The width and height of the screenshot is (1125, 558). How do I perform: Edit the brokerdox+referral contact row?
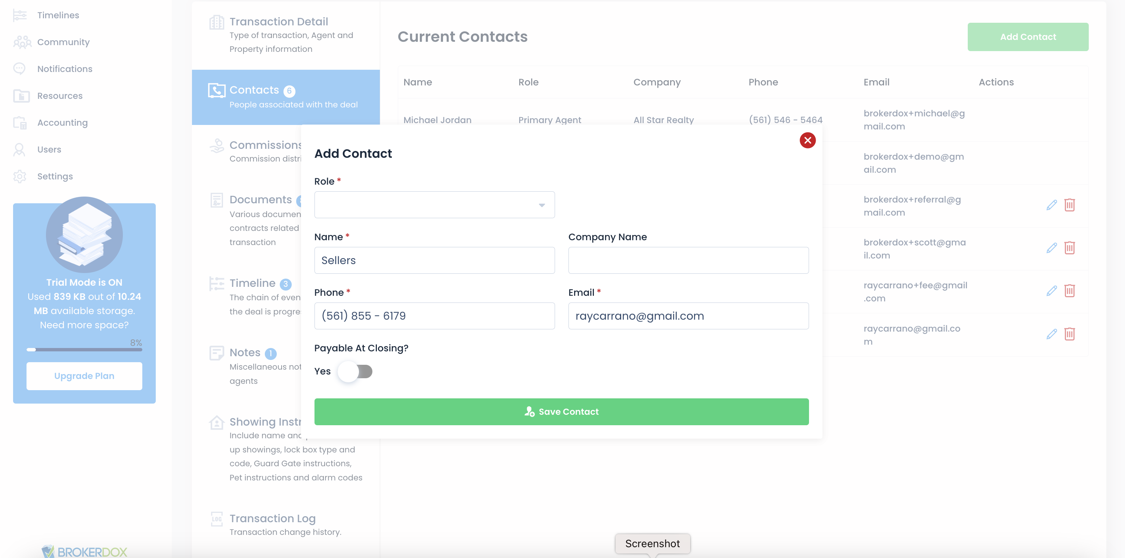point(1051,205)
